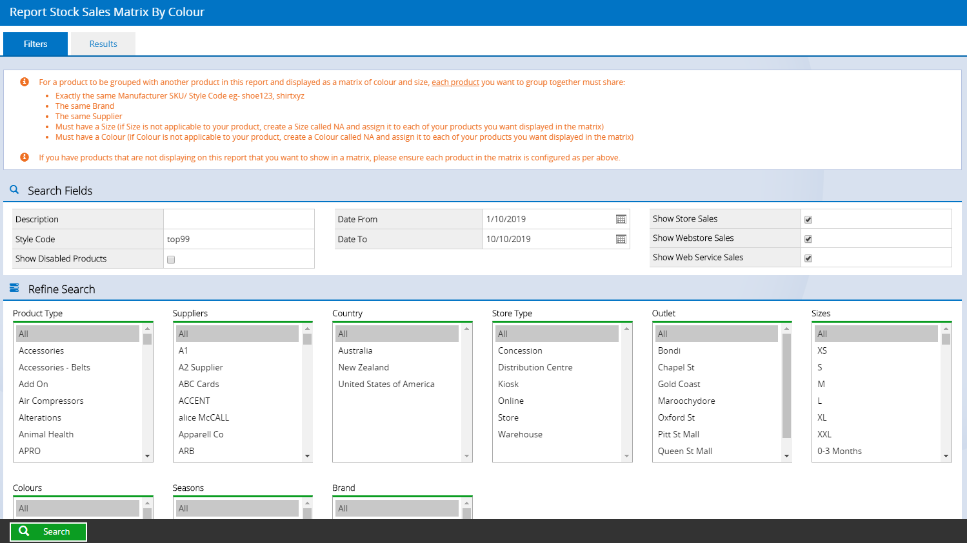The height and width of the screenshot is (543, 967).
Task: Choose Add On product type
Action: pyautogui.click(x=77, y=384)
